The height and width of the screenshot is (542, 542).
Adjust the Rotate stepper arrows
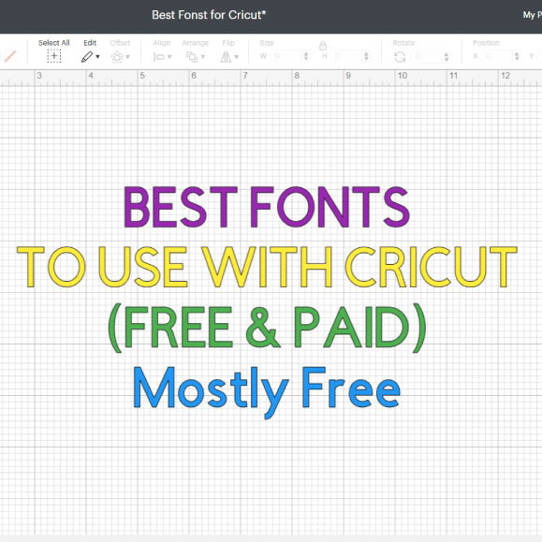(x=447, y=56)
